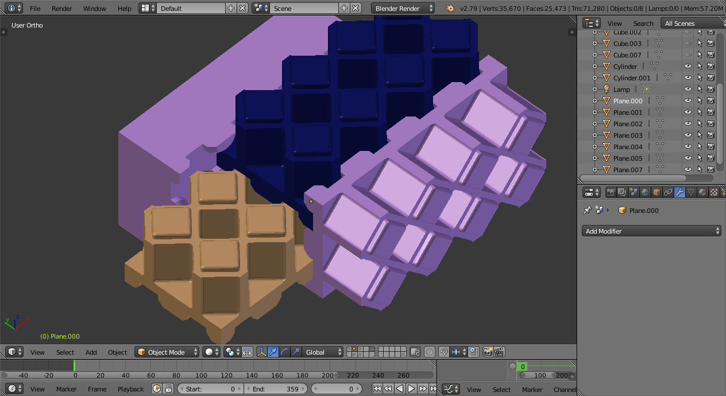Click the play reverse button
The image size is (726, 396).
400,389
